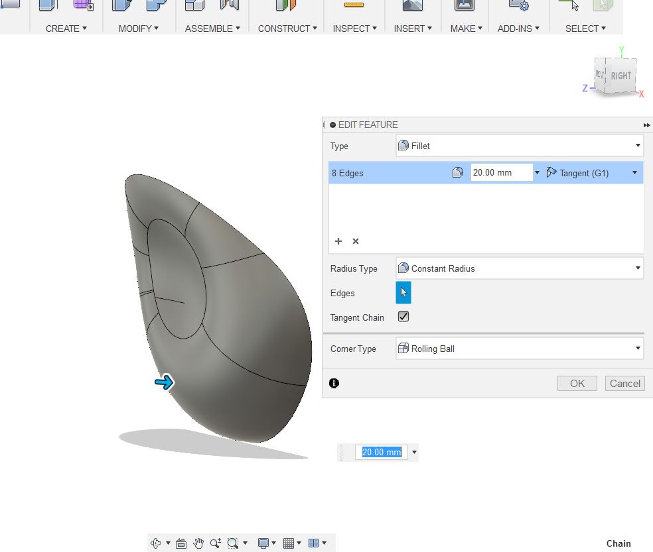Open the CONSTRUCT menu
The width and height of the screenshot is (653, 552).
pyautogui.click(x=287, y=28)
